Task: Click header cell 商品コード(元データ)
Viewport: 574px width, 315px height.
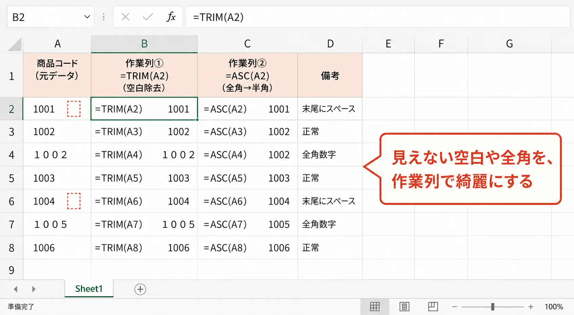Action: pyautogui.click(x=57, y=75)
